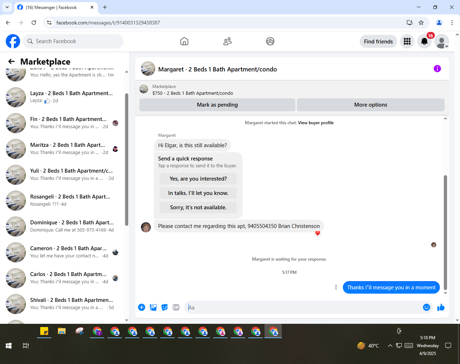Open the notifications bell showing 16
Screen dimensions: 460x364
point(424,41)
